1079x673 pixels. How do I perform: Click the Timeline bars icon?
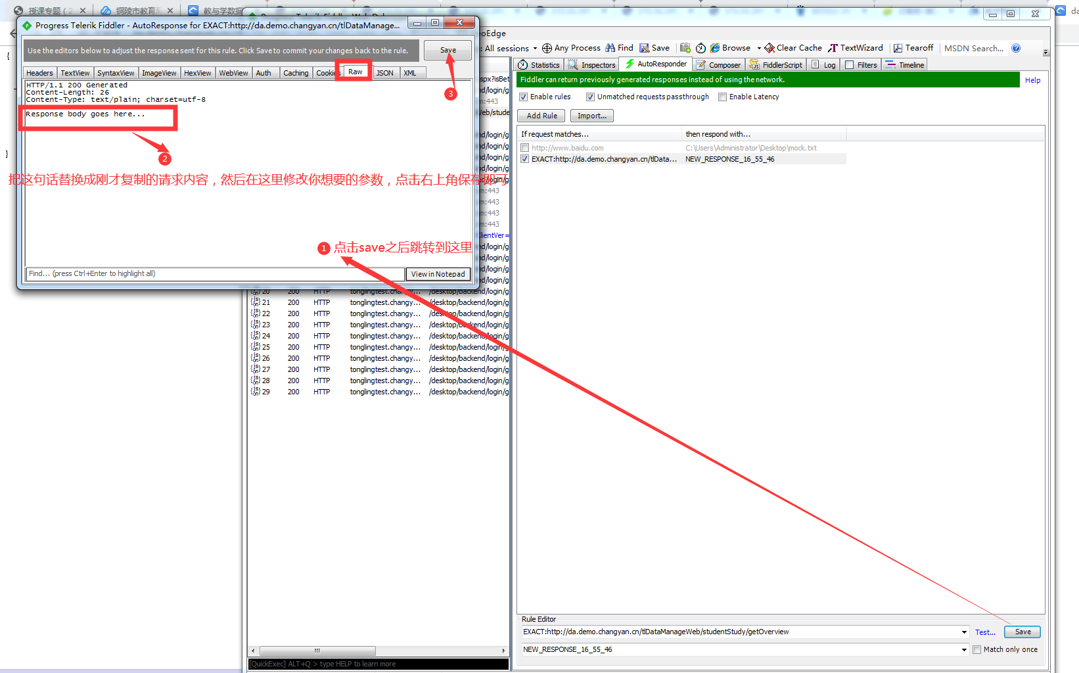[x=890, y=65]
